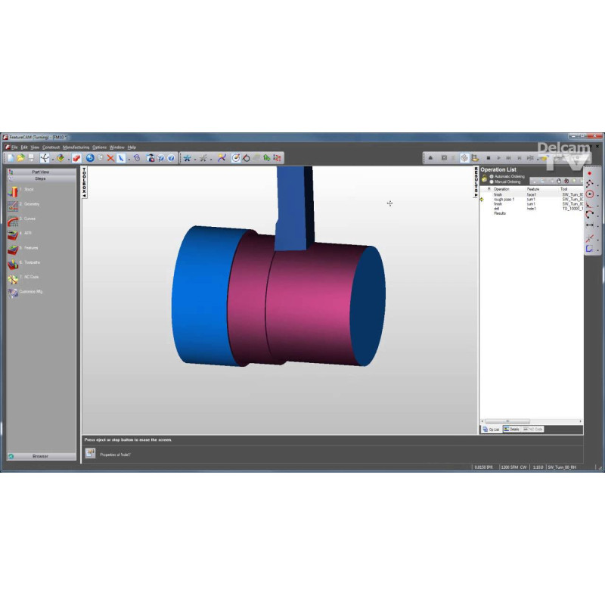
Task: Select the Curves step icon
Action: click(x=13, y=219)
